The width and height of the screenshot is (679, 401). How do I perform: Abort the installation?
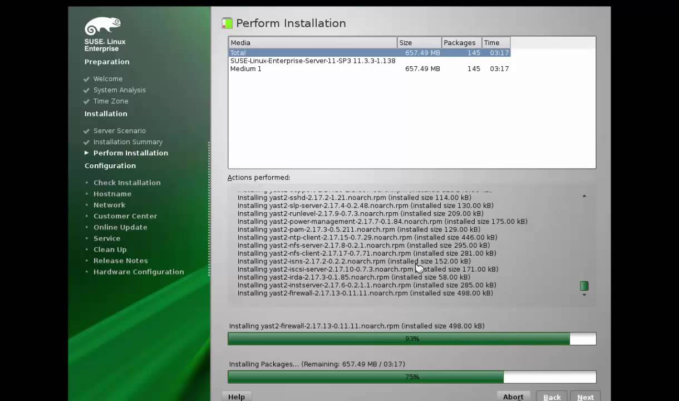(x=513, y=397)
